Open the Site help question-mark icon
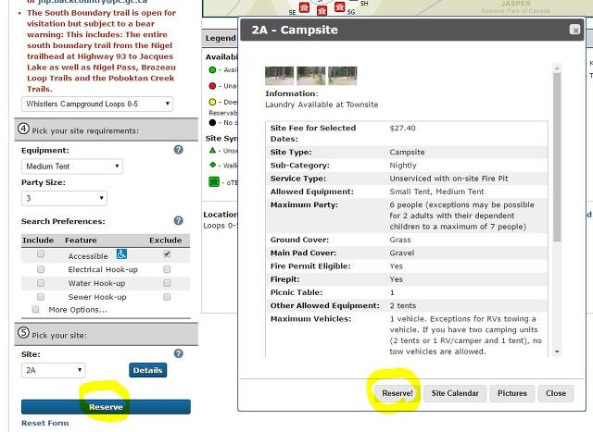Image resolution: width=593 pixels, height=432 pixels. click(179, 353)
